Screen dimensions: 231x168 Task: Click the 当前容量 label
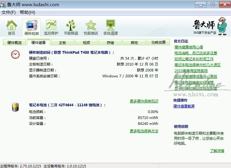(x=37, y=118)
